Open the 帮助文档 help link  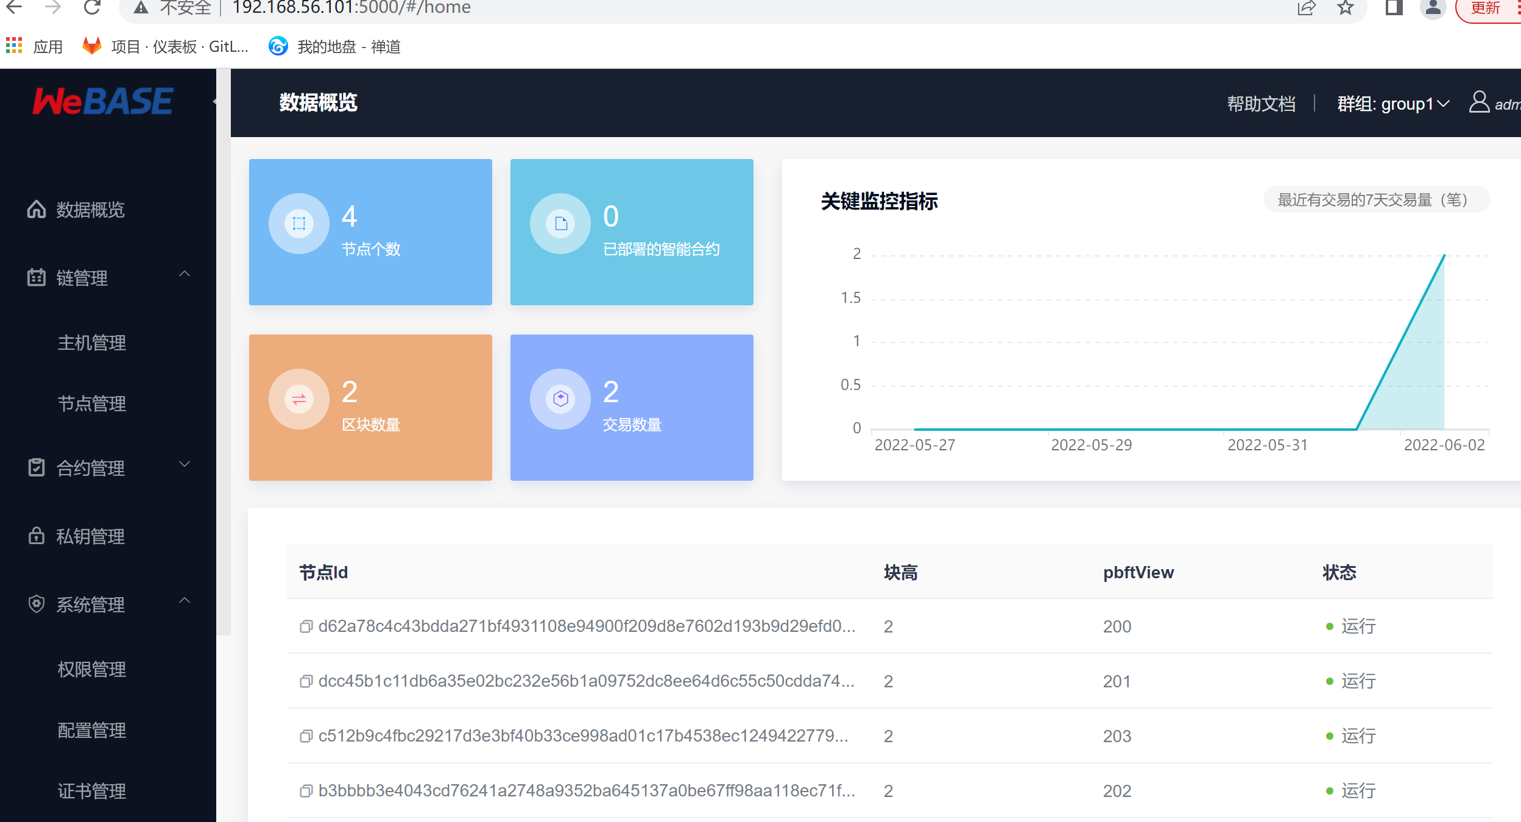point(1261,104)
